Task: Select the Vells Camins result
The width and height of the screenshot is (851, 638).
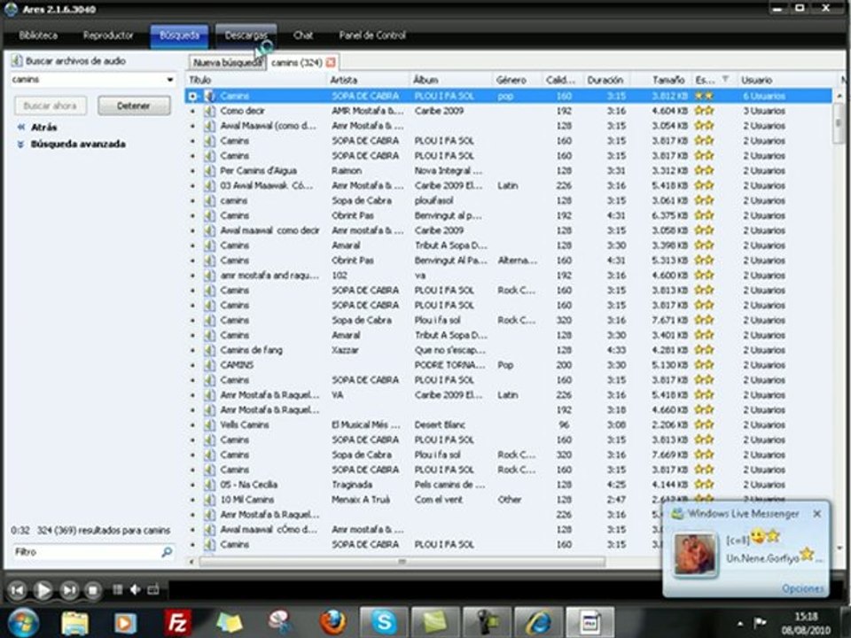Action: click(509, 424)
